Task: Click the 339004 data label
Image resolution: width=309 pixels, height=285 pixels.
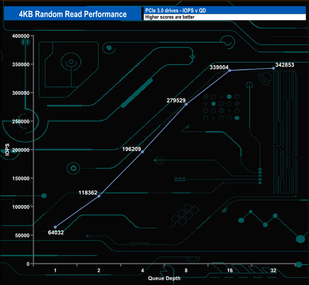Action: coord(219,67)
